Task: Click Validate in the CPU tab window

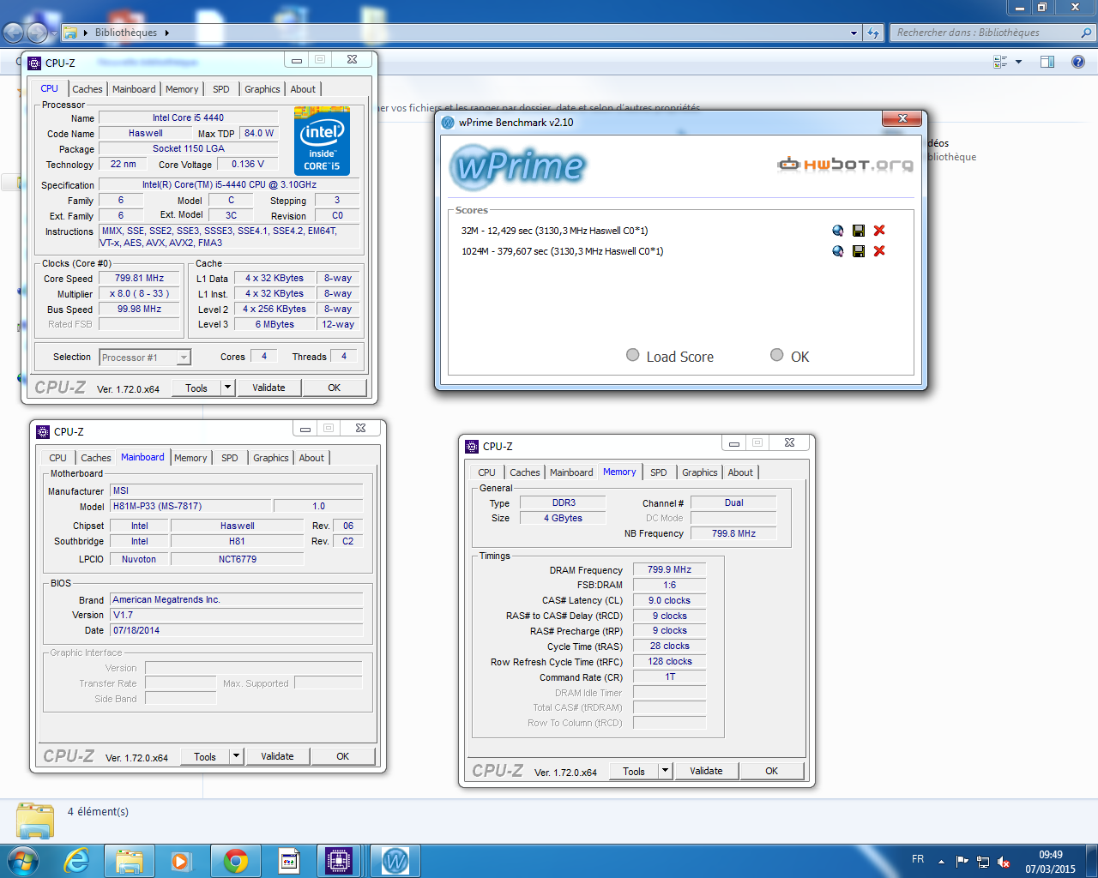Action: pos(268,388)
